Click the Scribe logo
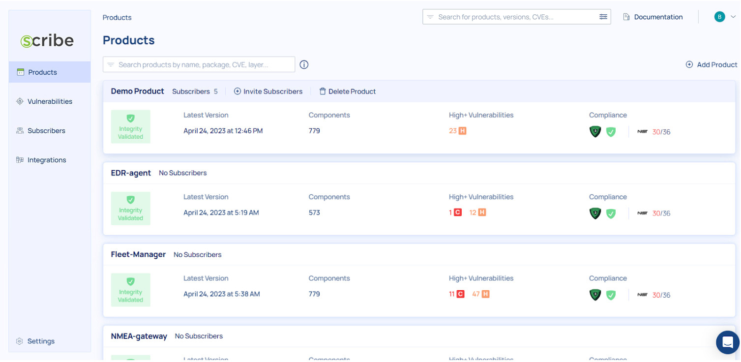 click(47, 41)
